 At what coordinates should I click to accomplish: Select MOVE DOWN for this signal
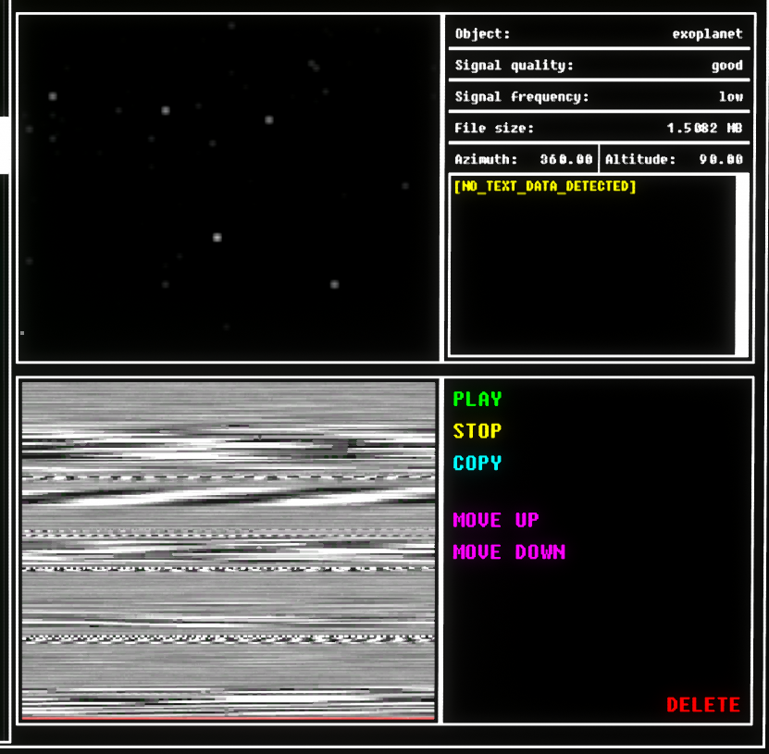pos(508,552)
